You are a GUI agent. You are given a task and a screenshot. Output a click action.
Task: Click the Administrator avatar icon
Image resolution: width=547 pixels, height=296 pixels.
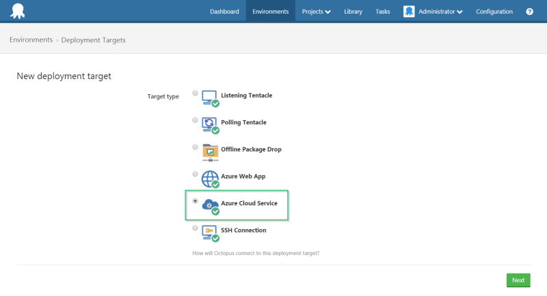(x=409, y=12)
